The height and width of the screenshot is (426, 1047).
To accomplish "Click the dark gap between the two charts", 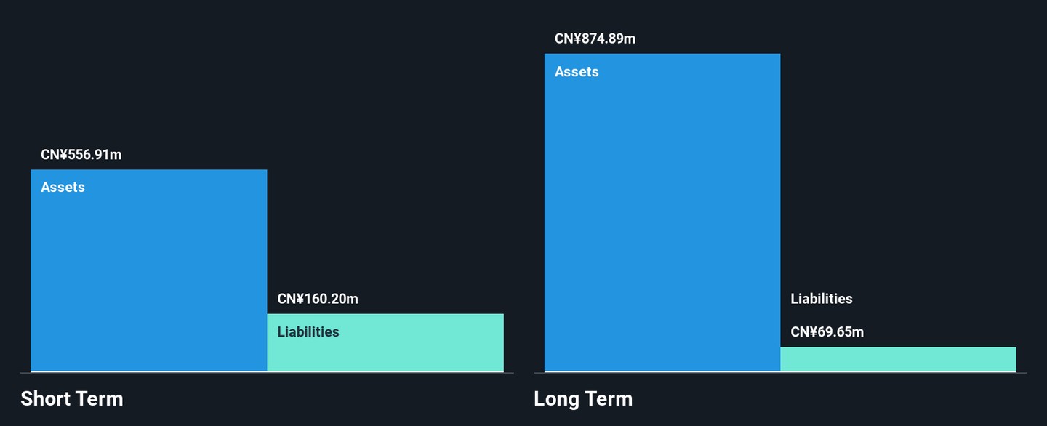I will click(523, 218).
